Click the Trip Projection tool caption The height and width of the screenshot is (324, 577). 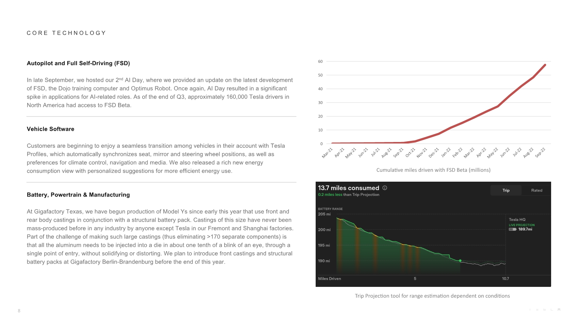coord(432,296)
